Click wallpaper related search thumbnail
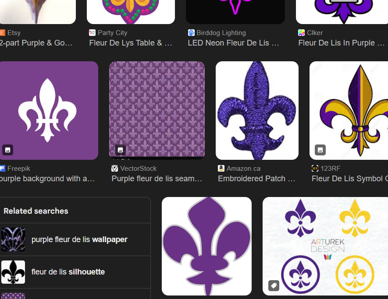388x299 pixels. click(13, 239)
